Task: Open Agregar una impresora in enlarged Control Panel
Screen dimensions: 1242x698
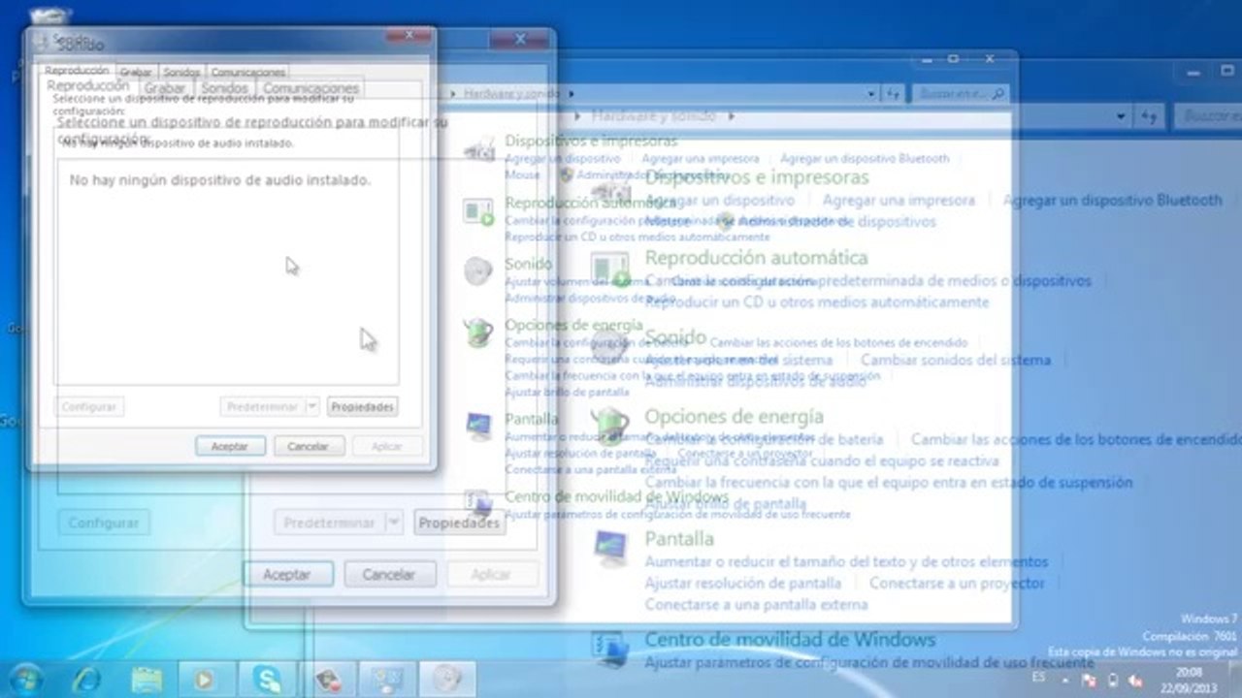Action: tap(899, 200)
